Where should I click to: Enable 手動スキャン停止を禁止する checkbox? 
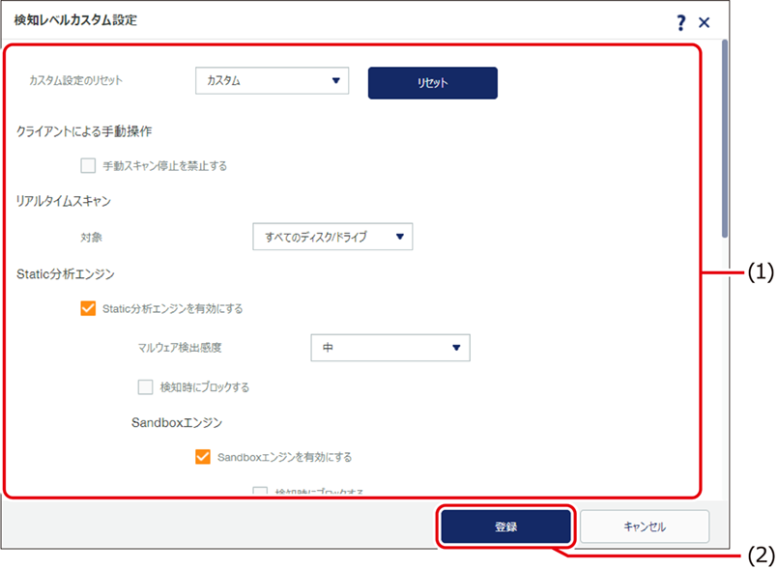88,165
